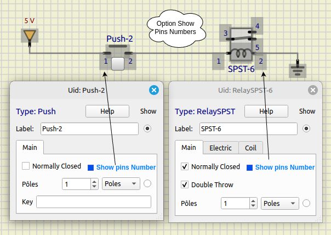Close the RelaySPST-6 properties dialog

tap(313, 90)
